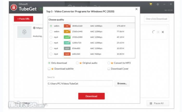
Task: Select mp4 1280x720 quality option
Action: (51, 43)
